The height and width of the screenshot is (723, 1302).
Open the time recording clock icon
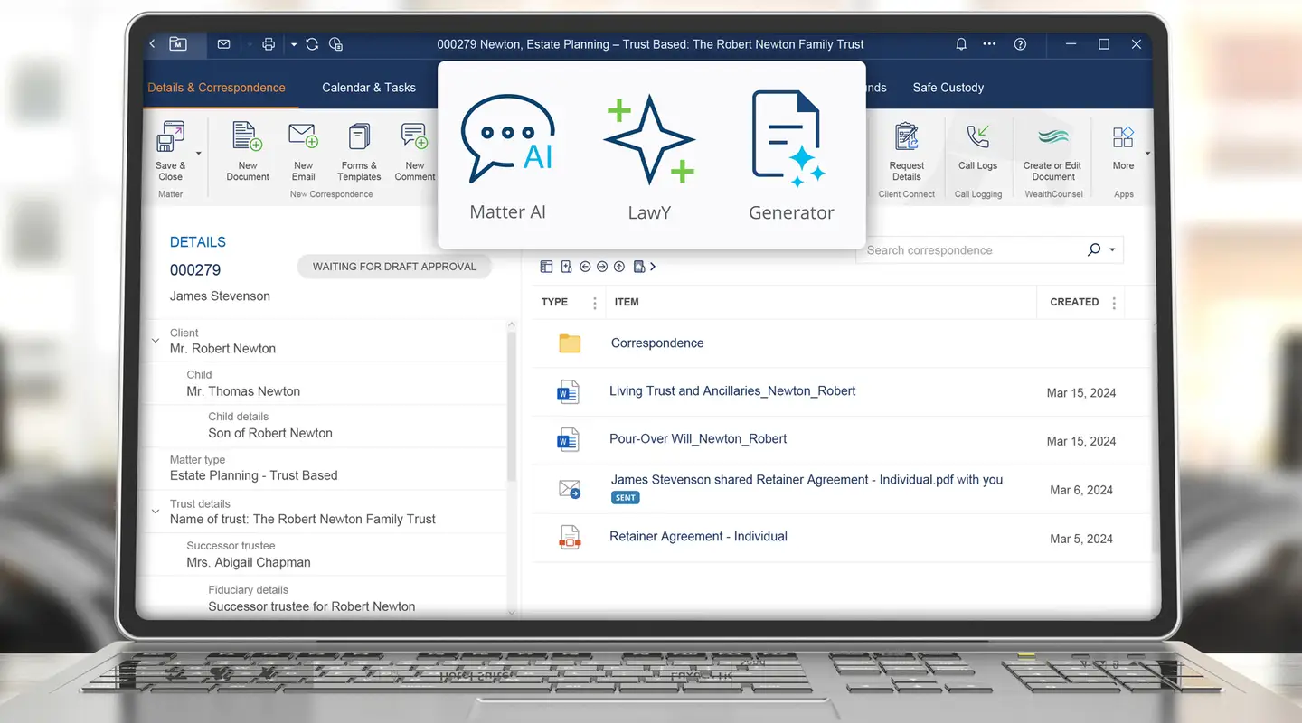click(x=336, y=43)
